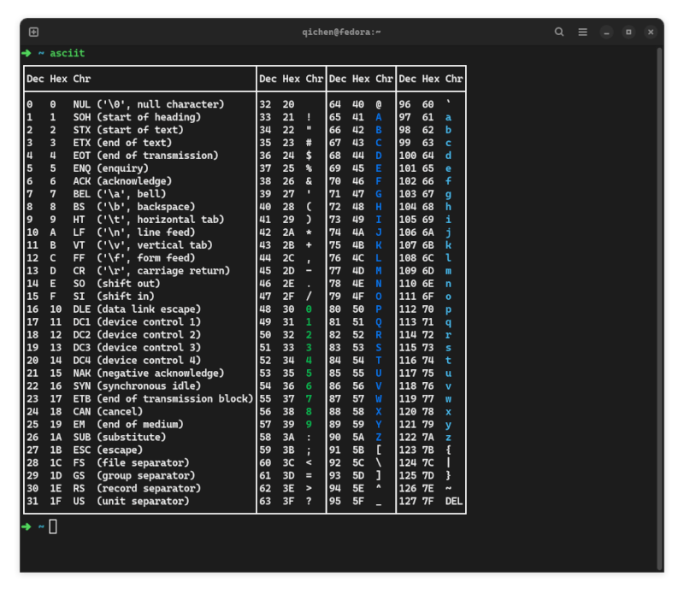Click the blue lowercase z character
The height and width of the screenshot is (594, 684).
click(448, 438)
